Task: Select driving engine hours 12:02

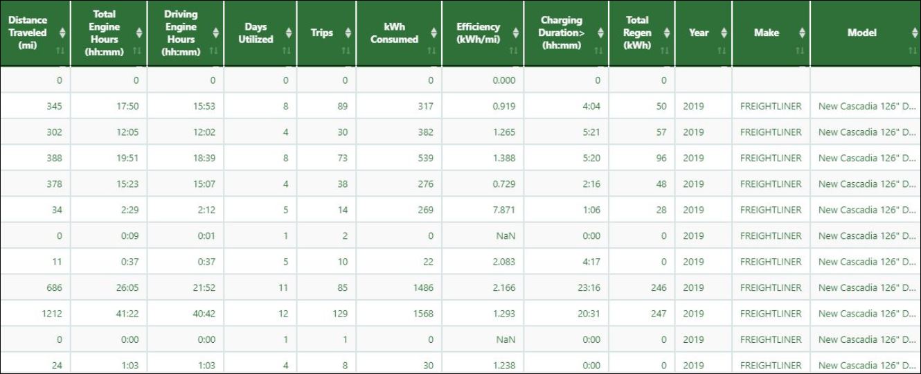Action: tap(204, 132)
